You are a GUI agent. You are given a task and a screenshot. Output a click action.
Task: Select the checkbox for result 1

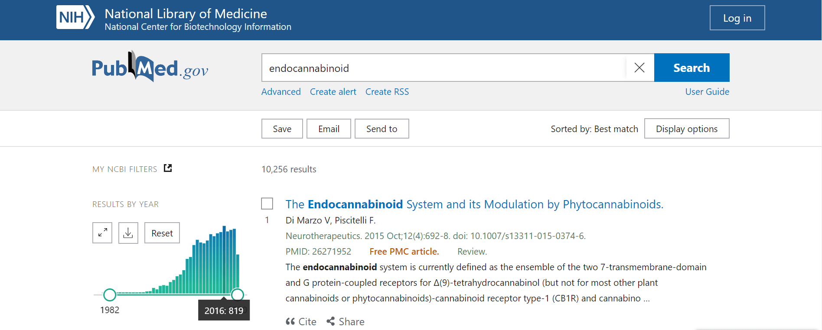pos(267,204)
